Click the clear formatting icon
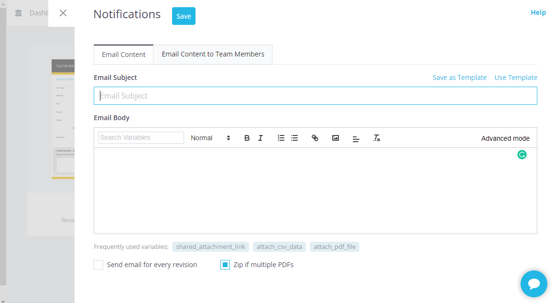Screen dimensions: 555x303 click(377, 138)
